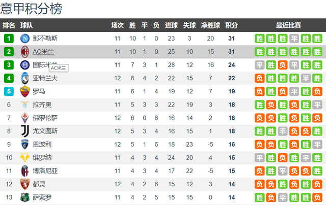The height and width of the screenshot is (205, 326).
Task: Click the Inter Milan club logo
Action: (25, 65)
